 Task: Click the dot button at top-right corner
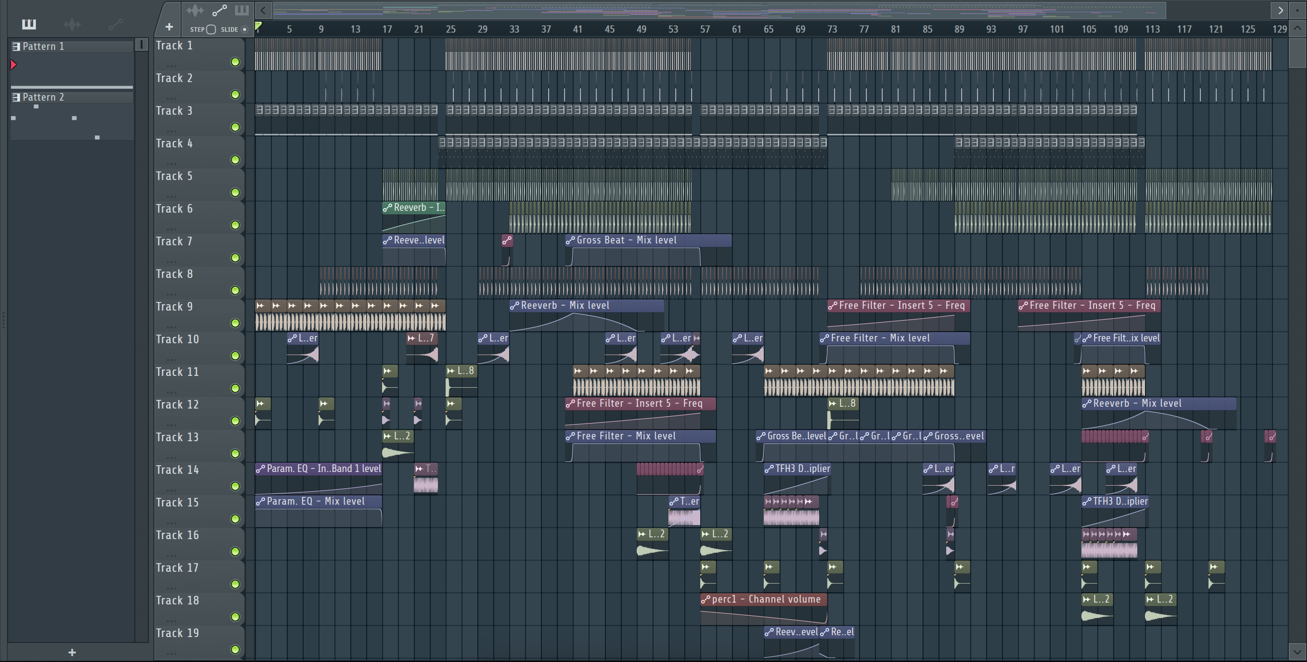coord(1297,10)
